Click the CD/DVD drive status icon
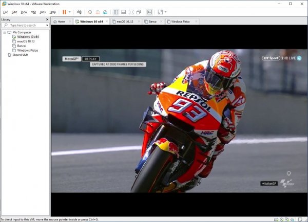This screenshot has width=308, height=222. tap(281, 219)
